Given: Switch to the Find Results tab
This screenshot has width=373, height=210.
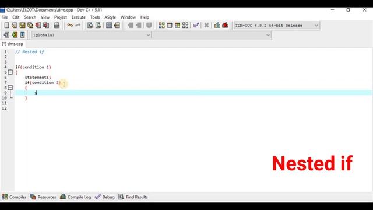Looking at the screenshot, I should coord(133,197).
